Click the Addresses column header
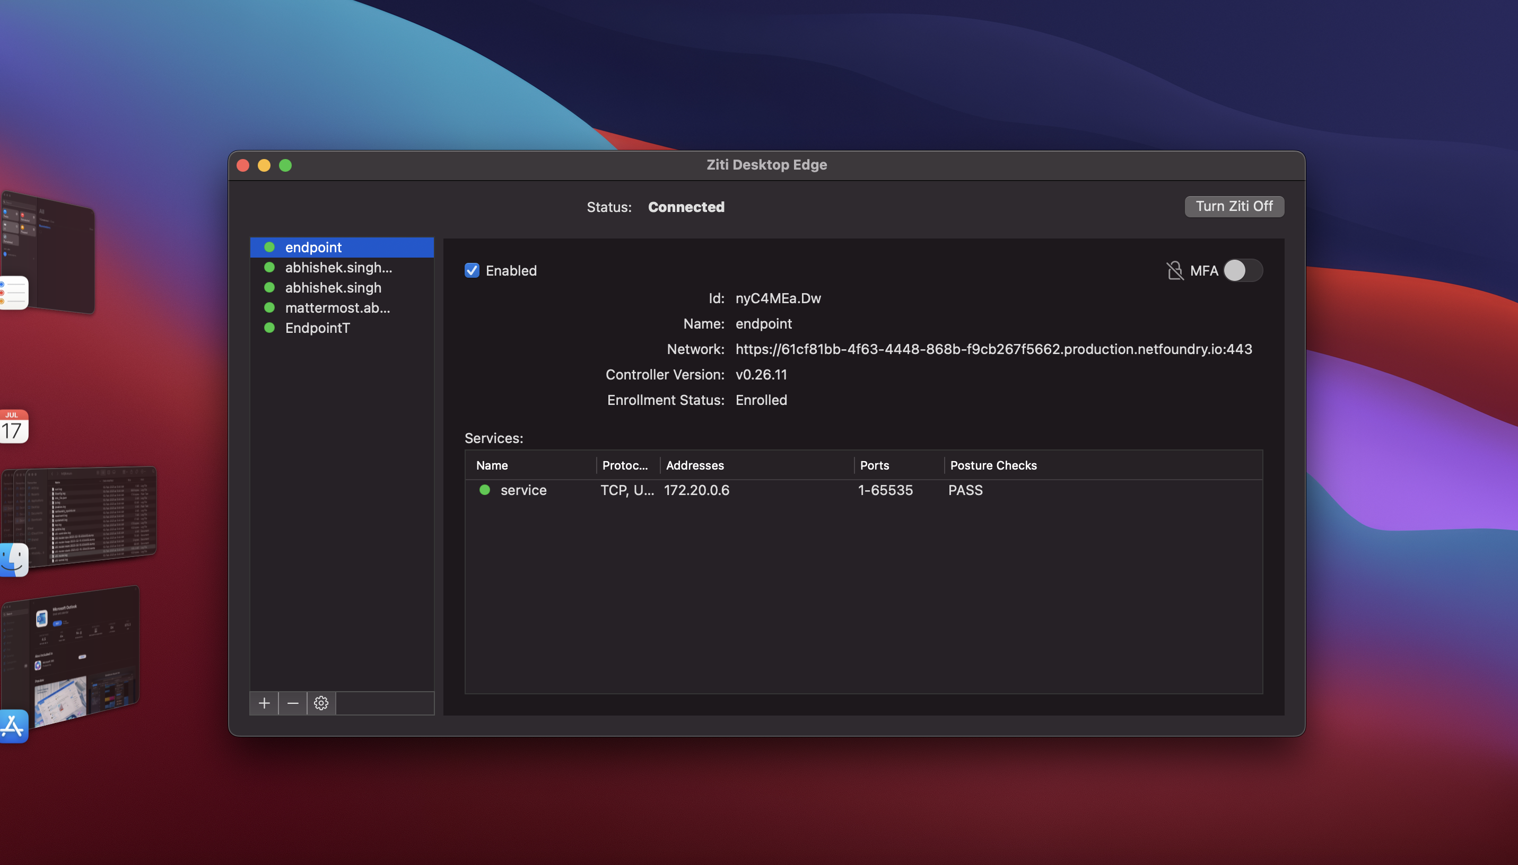The width and height of the screenshot is (1518, 865). (757, 465)
